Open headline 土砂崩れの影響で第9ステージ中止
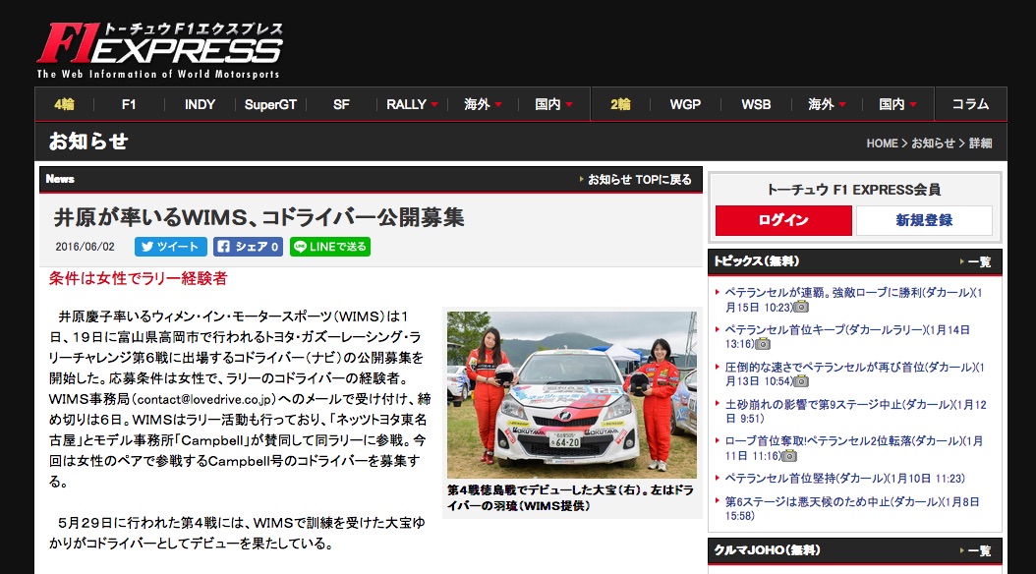 [855, 411]
